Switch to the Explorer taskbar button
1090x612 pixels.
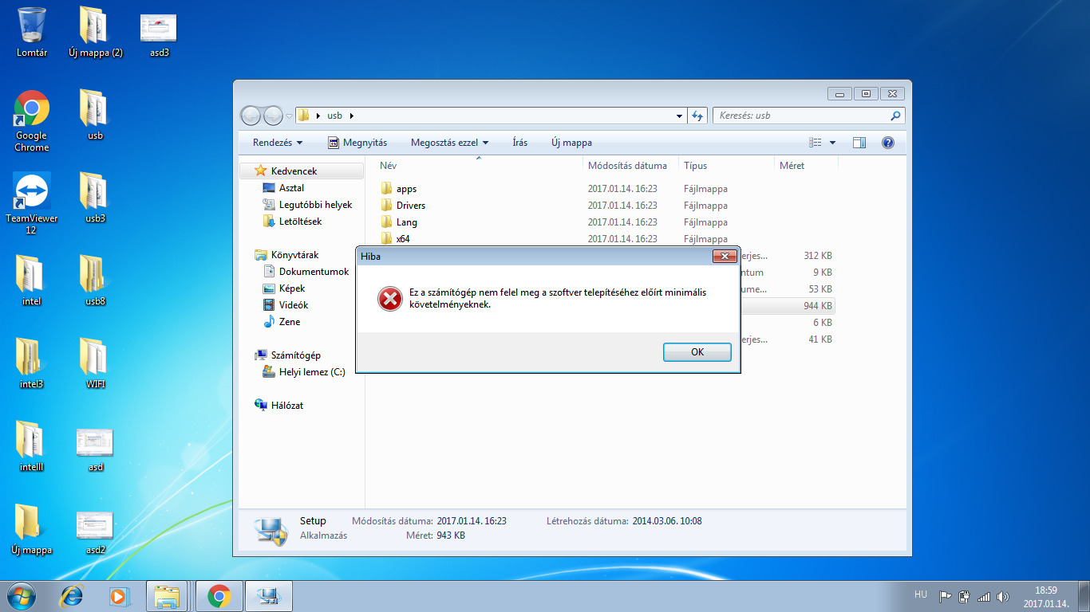pos(168,596)
